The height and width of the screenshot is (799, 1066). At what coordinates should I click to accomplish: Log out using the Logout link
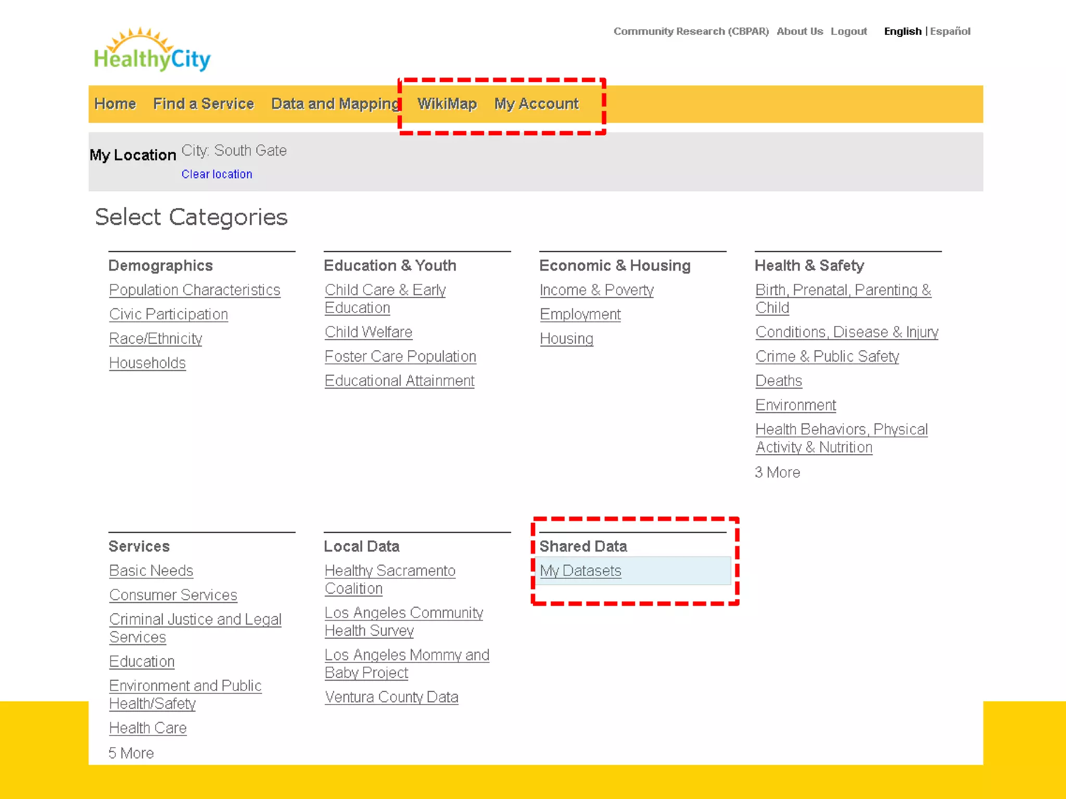pos(848,31)
